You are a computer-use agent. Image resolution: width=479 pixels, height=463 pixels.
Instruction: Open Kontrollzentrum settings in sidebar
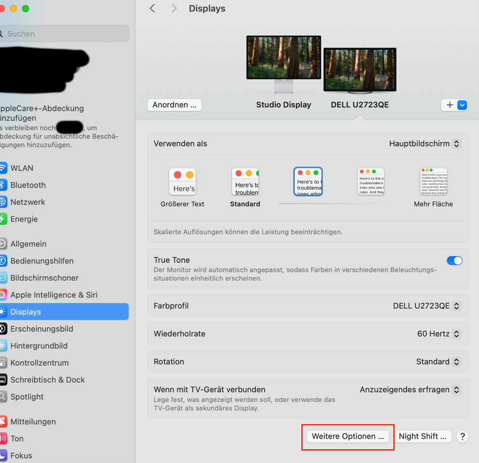click(64, 362)
